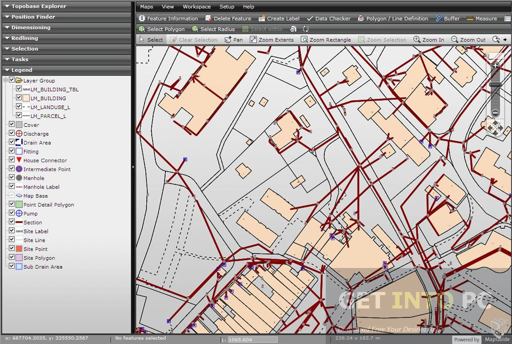The height and width of the screenshot is (344, 512).
Task: Uncheck the Manhole layer visibility
Action: coord(12,178)
